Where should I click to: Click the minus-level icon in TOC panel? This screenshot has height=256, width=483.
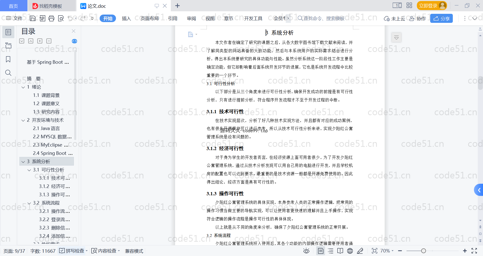tap(49, 41)
